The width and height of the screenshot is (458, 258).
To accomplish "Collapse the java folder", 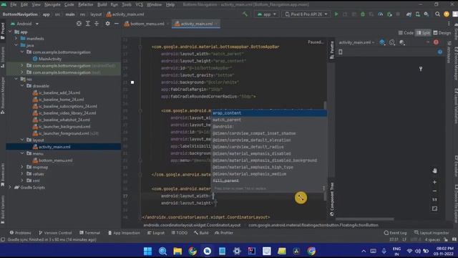I will pos(16,45).
